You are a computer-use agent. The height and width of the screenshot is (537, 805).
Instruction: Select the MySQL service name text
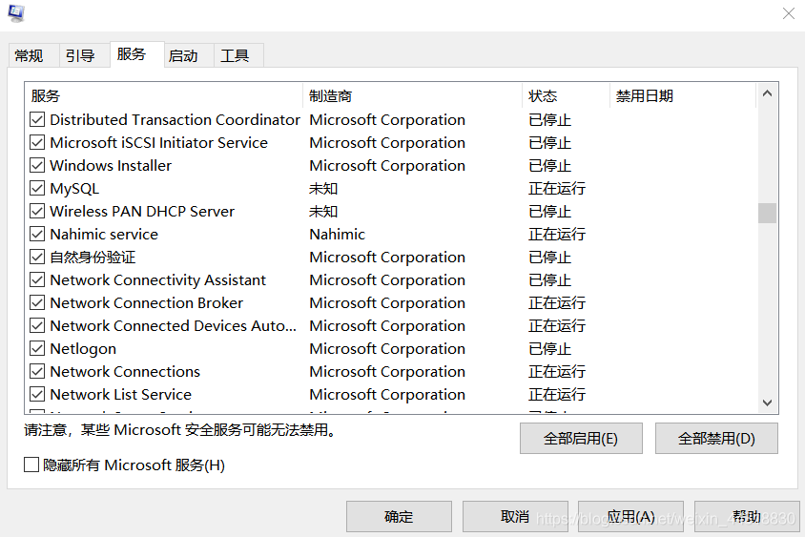74,189
